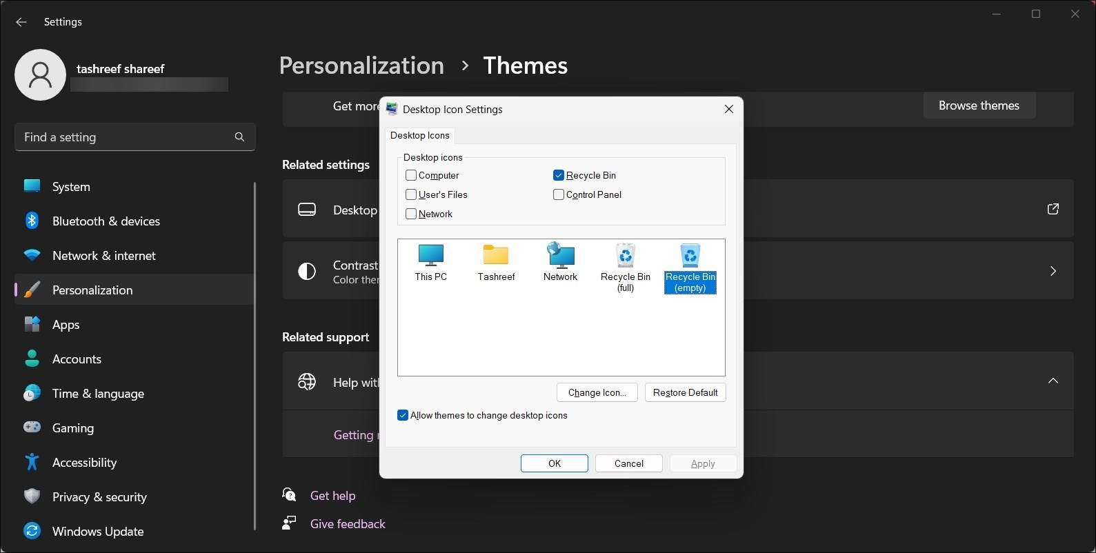The width and height of the screenshot is (1096, 553).
Task: Select the Network icon in preview list
Action: [560, 262]
